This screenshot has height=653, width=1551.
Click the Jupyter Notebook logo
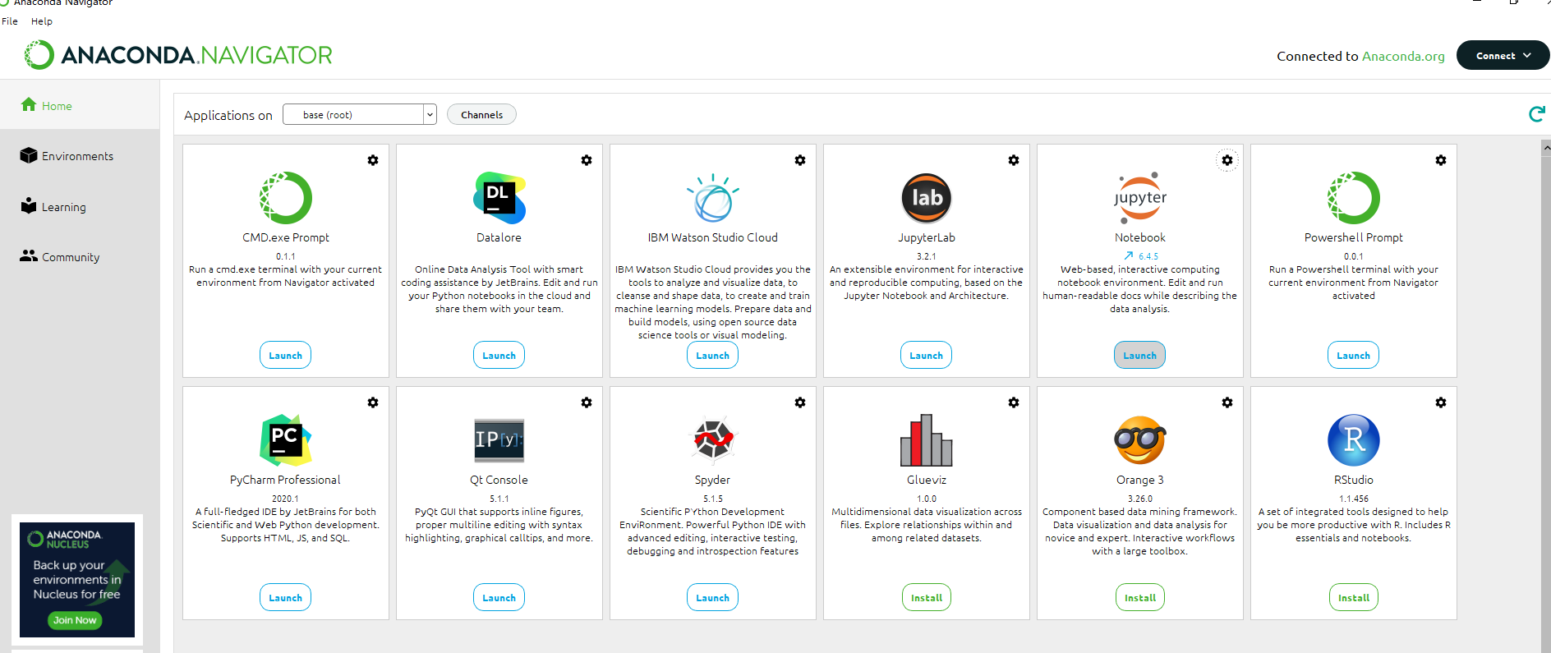(1140, 198)
